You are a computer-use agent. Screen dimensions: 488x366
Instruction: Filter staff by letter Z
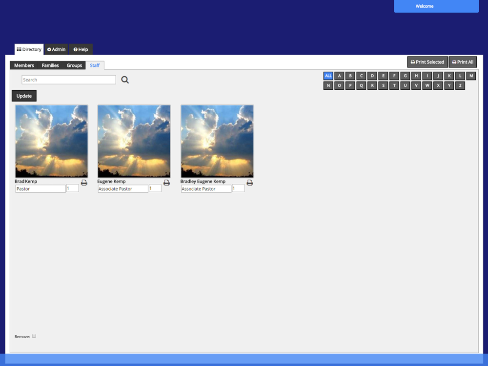(460, 85)
